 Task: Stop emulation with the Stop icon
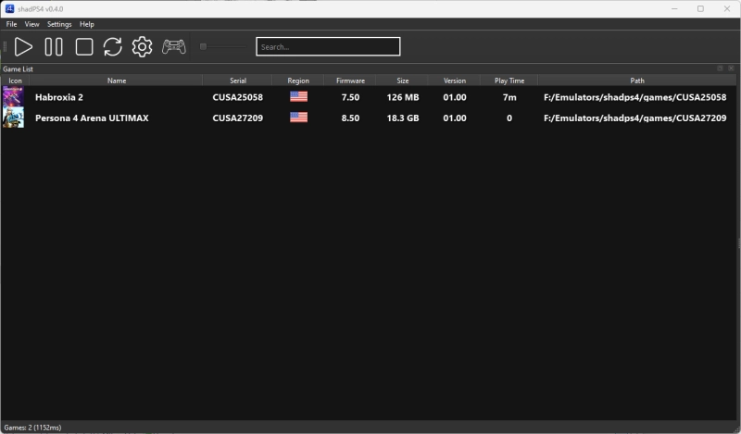pos(84,47)
